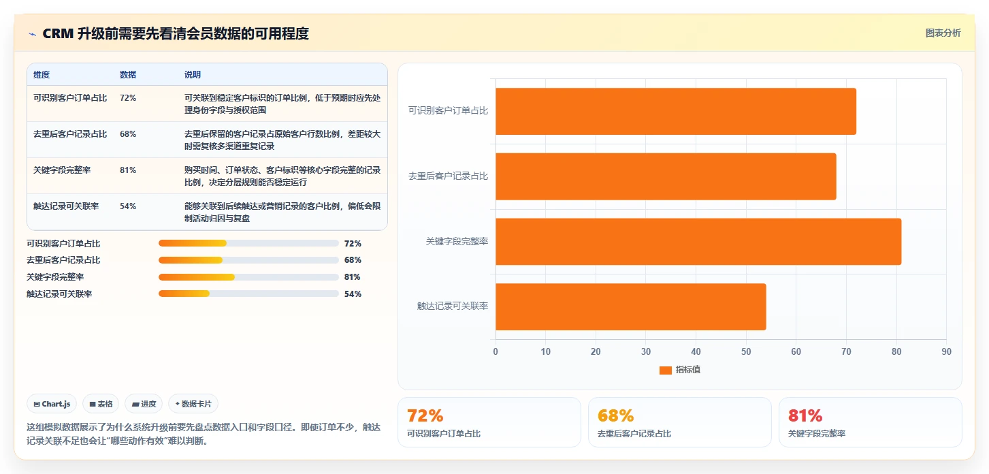Click the orange 关键字段完整率 chart bar

pos(698,242)
